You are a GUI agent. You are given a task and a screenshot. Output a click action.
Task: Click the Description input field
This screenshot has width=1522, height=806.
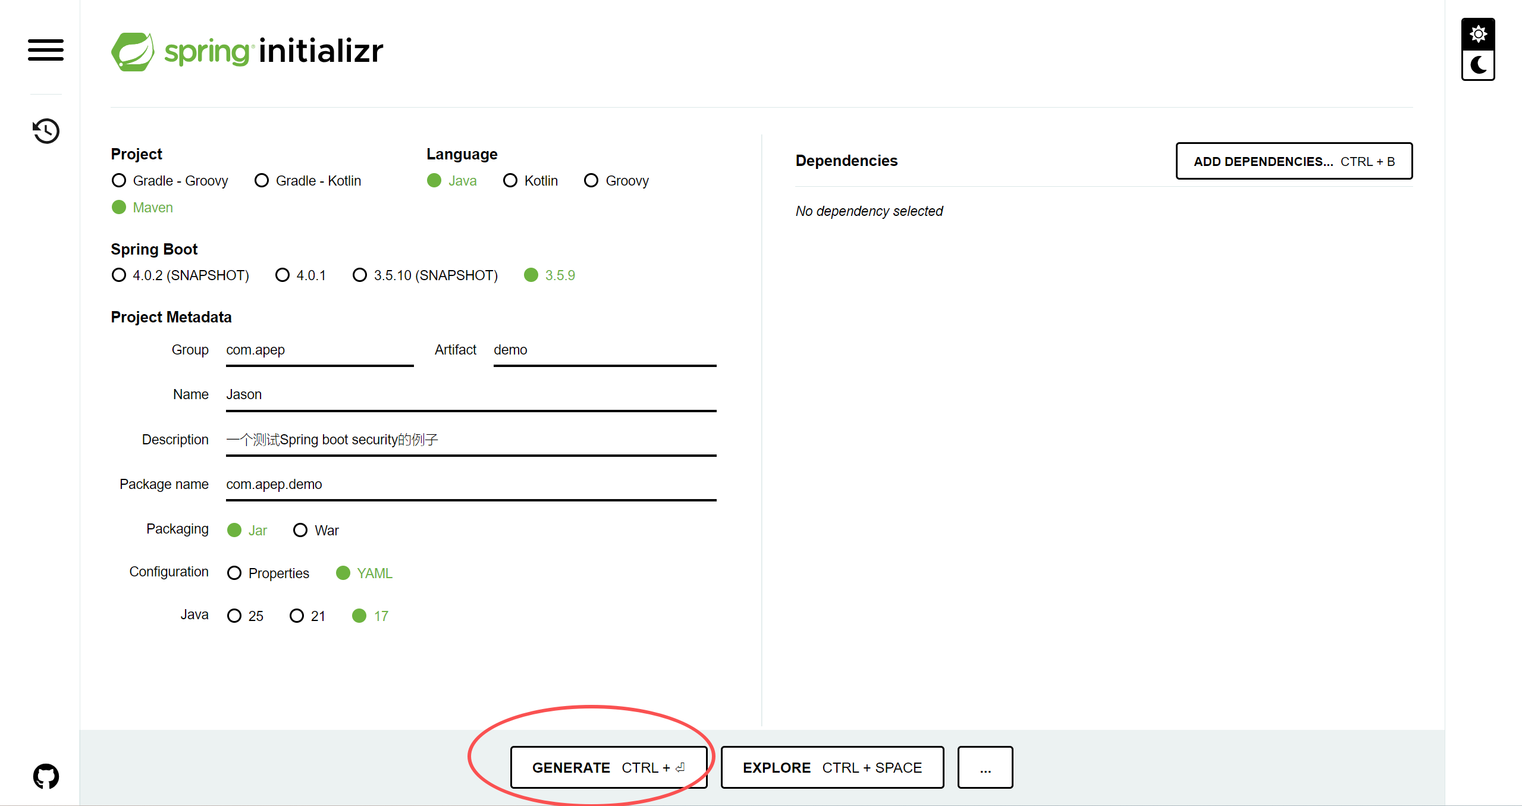tap(470, 440)
